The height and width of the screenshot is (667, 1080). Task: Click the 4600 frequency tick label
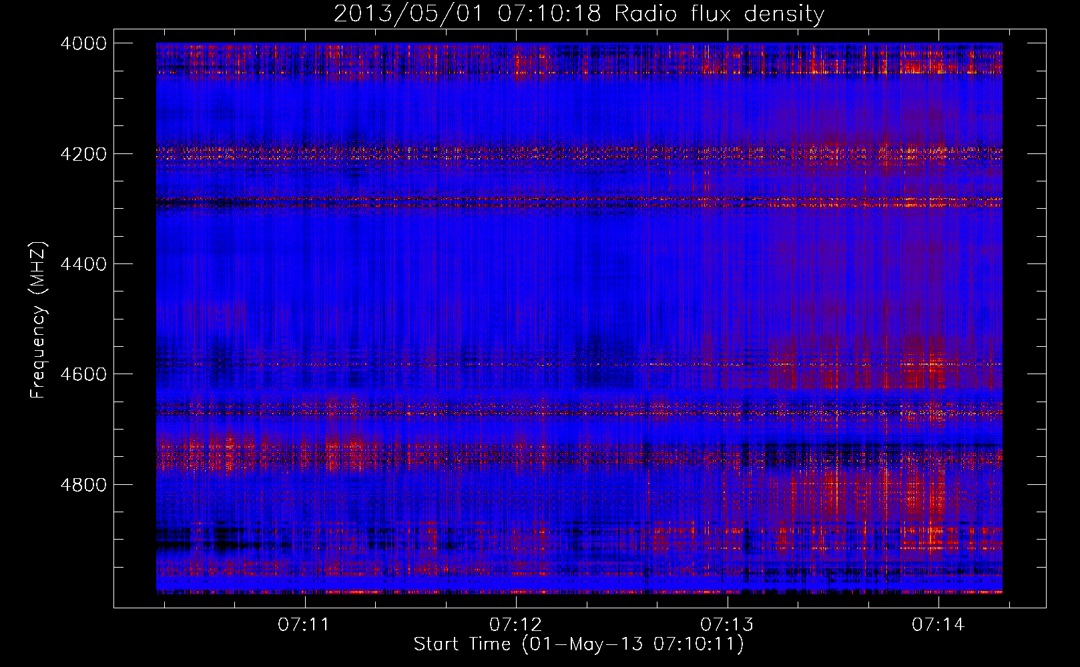pos(83,374)
